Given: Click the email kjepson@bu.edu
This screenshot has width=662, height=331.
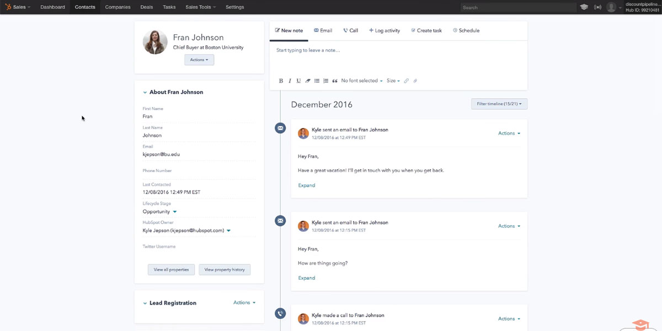Looking at the screenshot, I should point(161,154).
